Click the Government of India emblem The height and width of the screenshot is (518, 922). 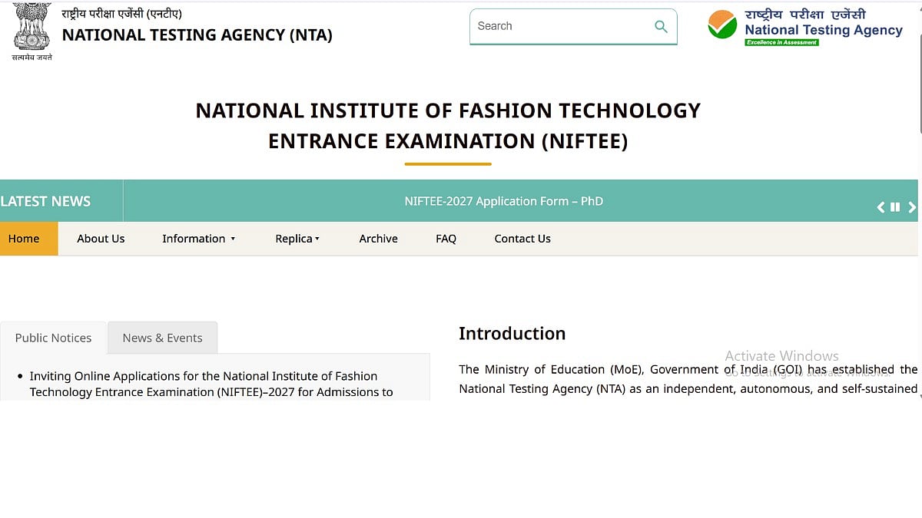coord(32,32)
